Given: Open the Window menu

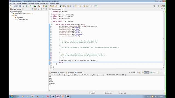Looking at the screenshot, I should [52, 4].
